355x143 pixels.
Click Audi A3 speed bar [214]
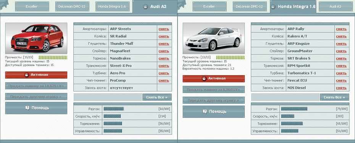point(112,116)
